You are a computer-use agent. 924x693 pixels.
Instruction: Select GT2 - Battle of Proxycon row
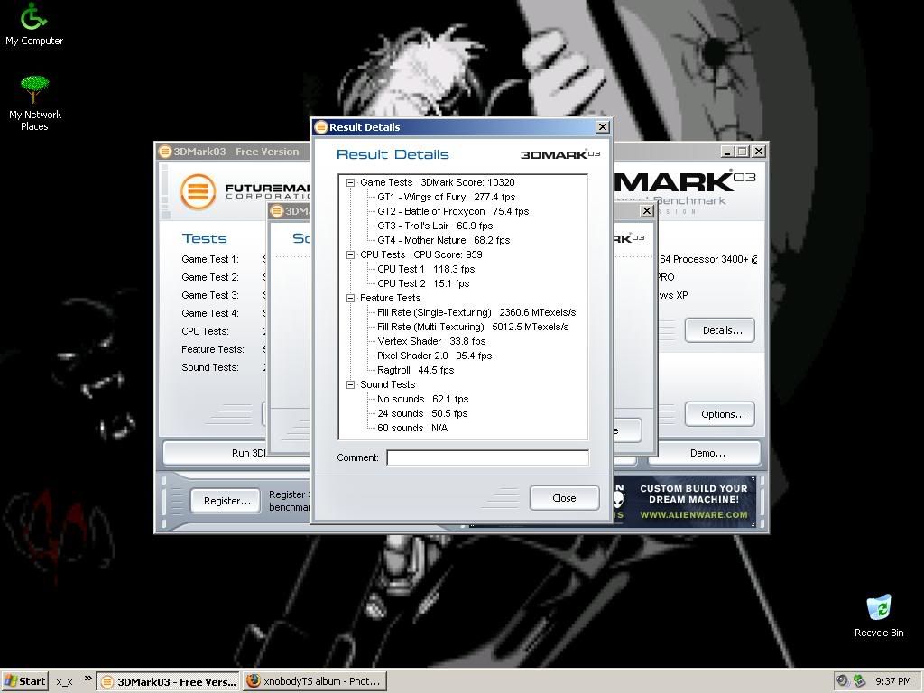click(x=453, y=211)
